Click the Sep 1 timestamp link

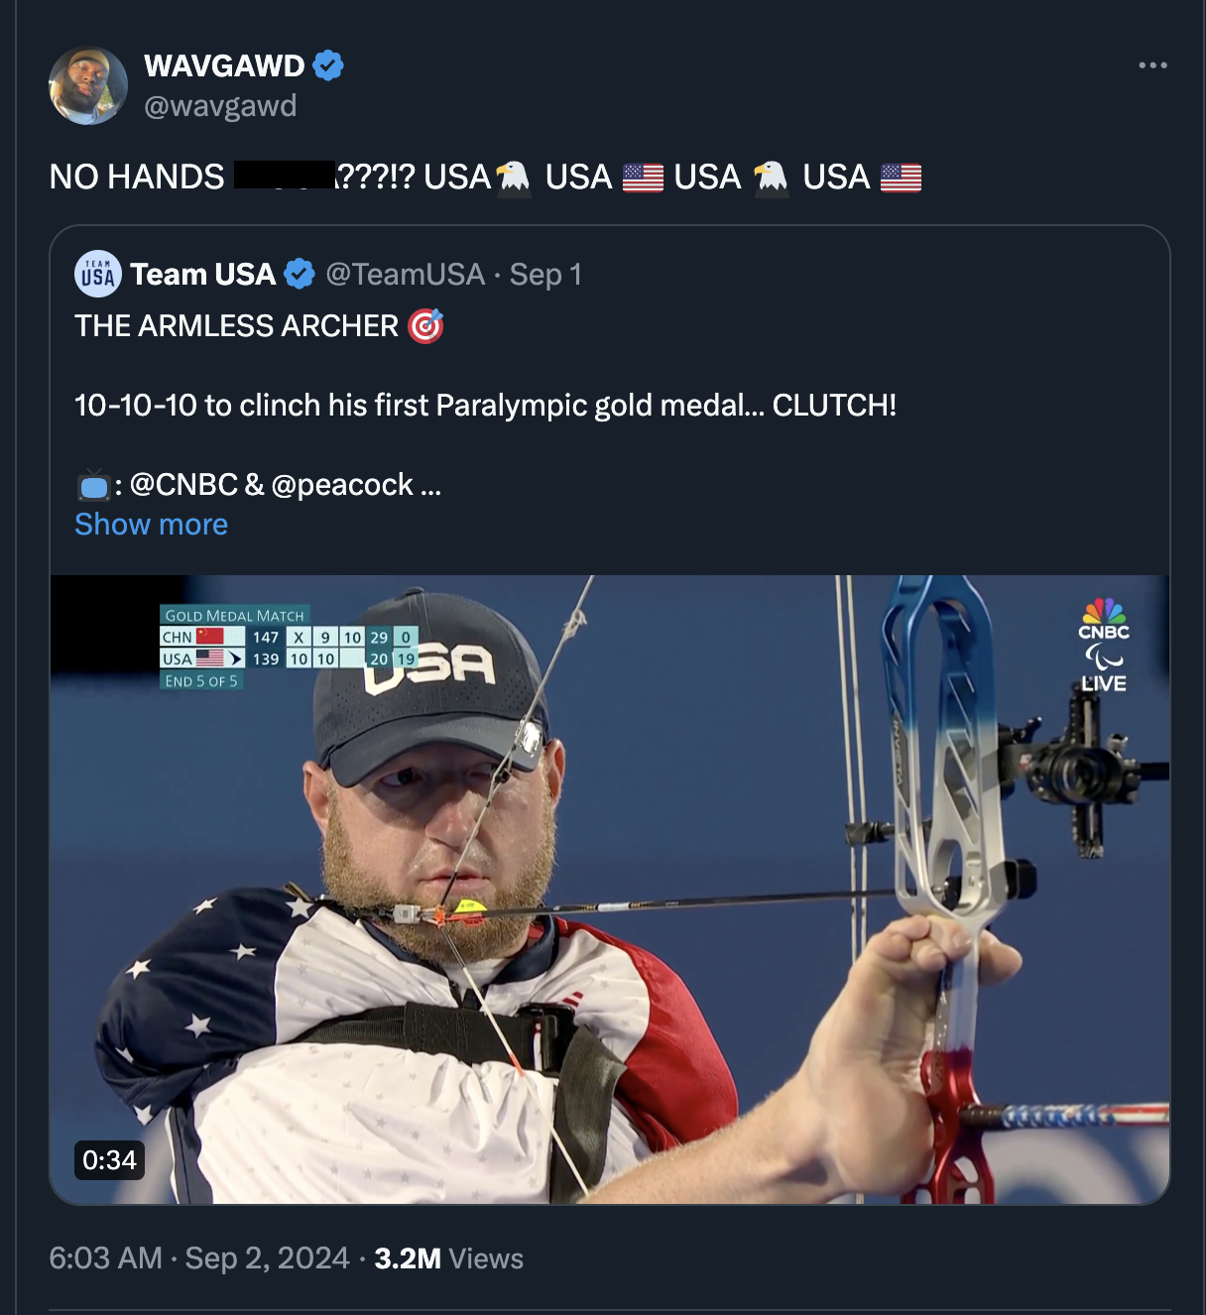(x=544, y=274)
